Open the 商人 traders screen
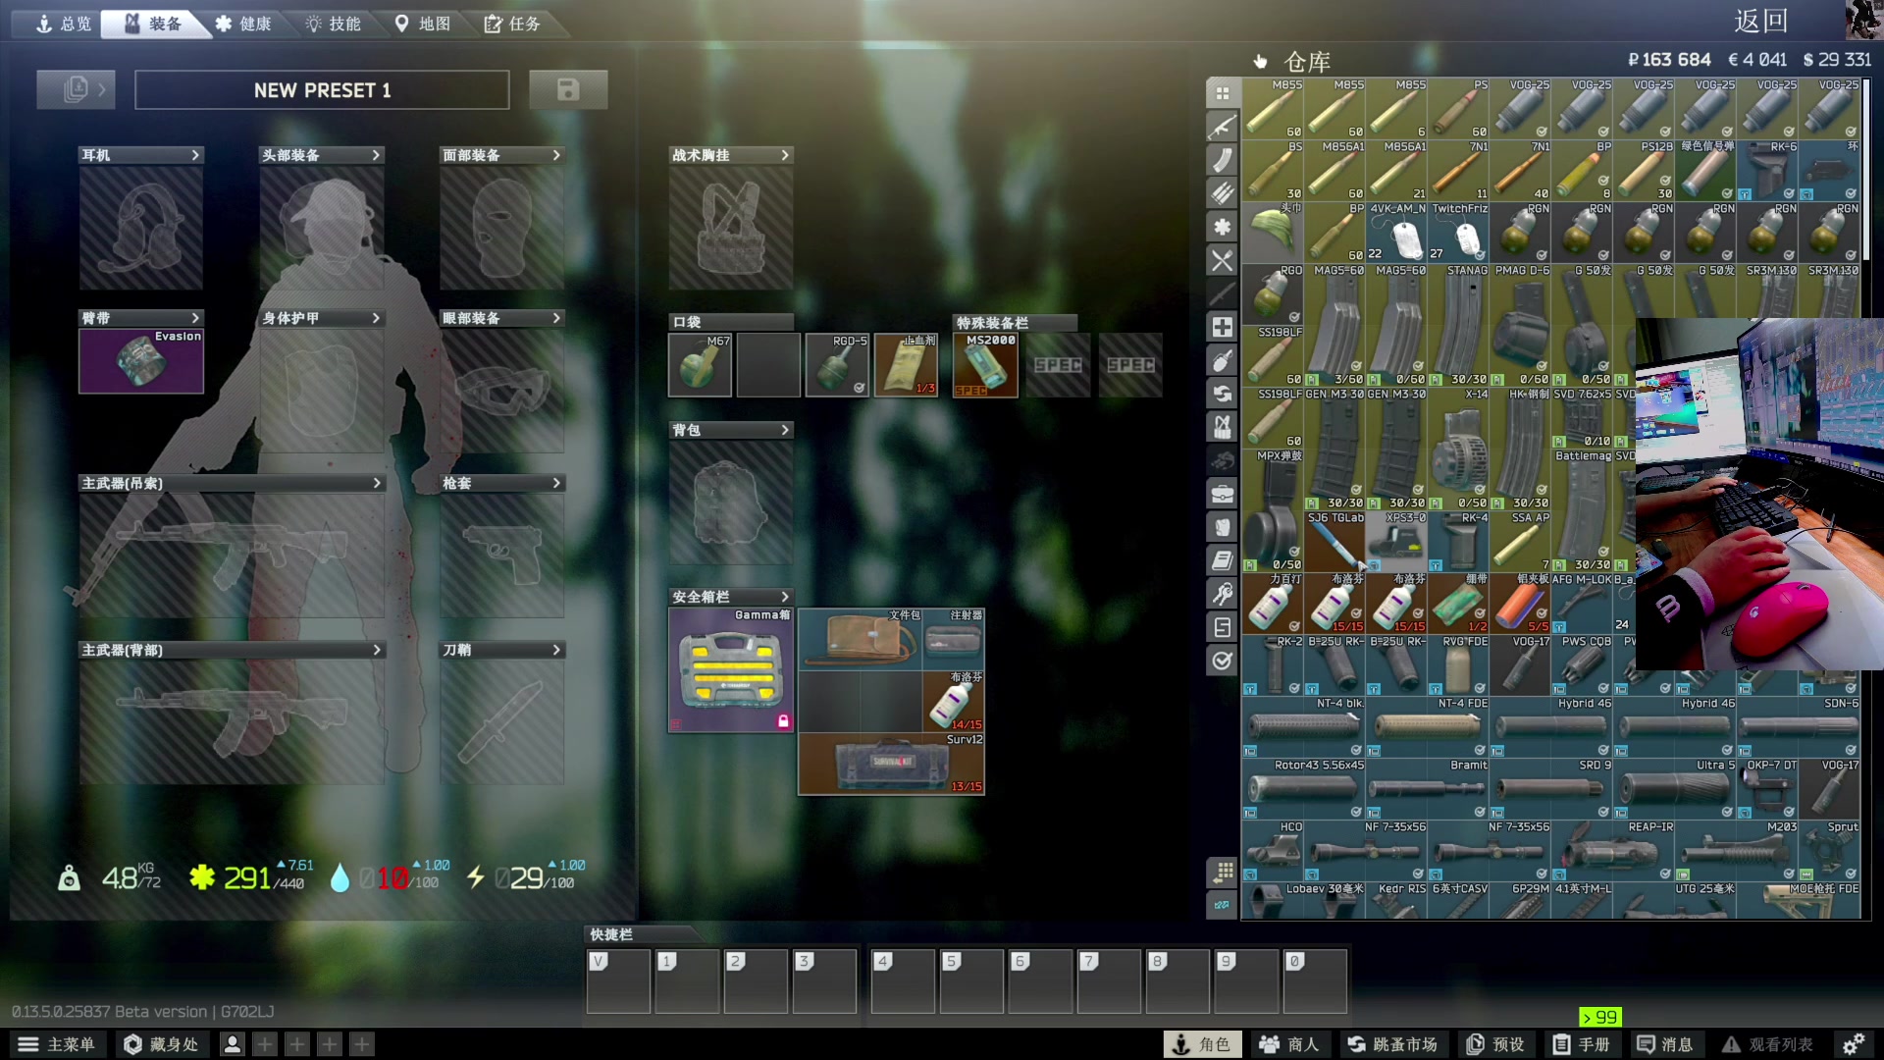The image size is (1884, 1060). point(1289,1044)
